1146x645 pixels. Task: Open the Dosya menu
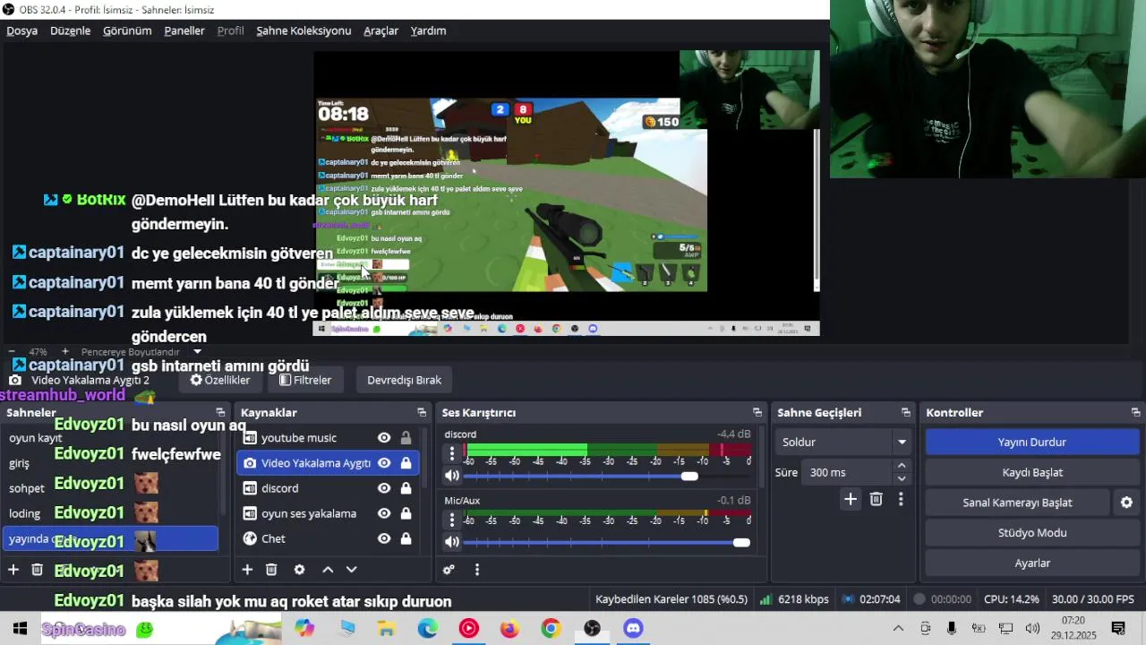22,30
